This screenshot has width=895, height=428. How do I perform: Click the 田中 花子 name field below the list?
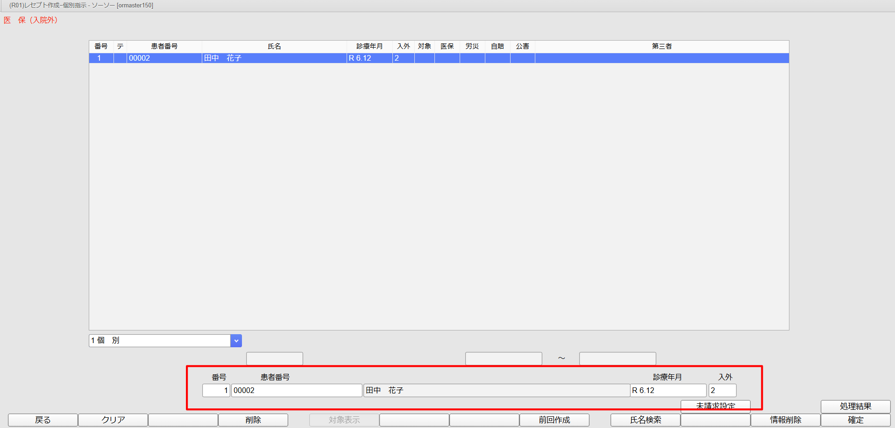[x=496, y=390]
